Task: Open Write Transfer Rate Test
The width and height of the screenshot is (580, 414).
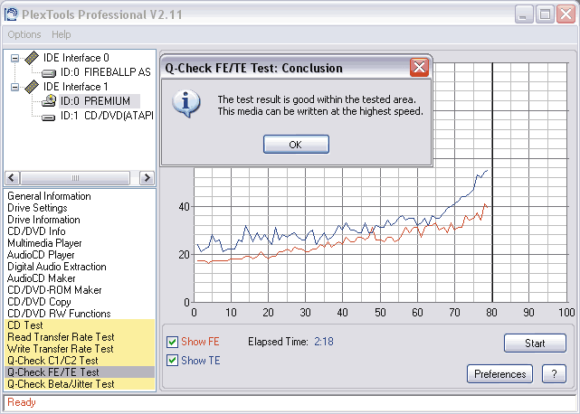Action: (x=80, y=349)
